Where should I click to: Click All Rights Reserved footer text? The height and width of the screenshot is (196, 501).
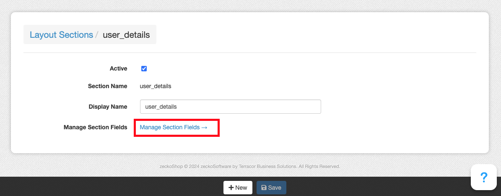point(319,166)
